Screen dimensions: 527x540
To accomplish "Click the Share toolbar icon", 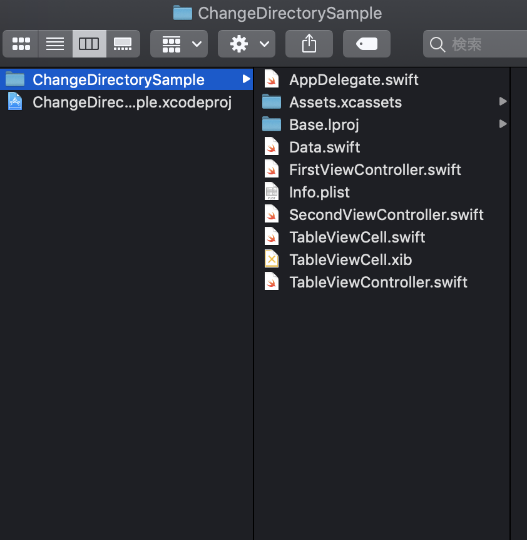I will (x=309, y=44).
